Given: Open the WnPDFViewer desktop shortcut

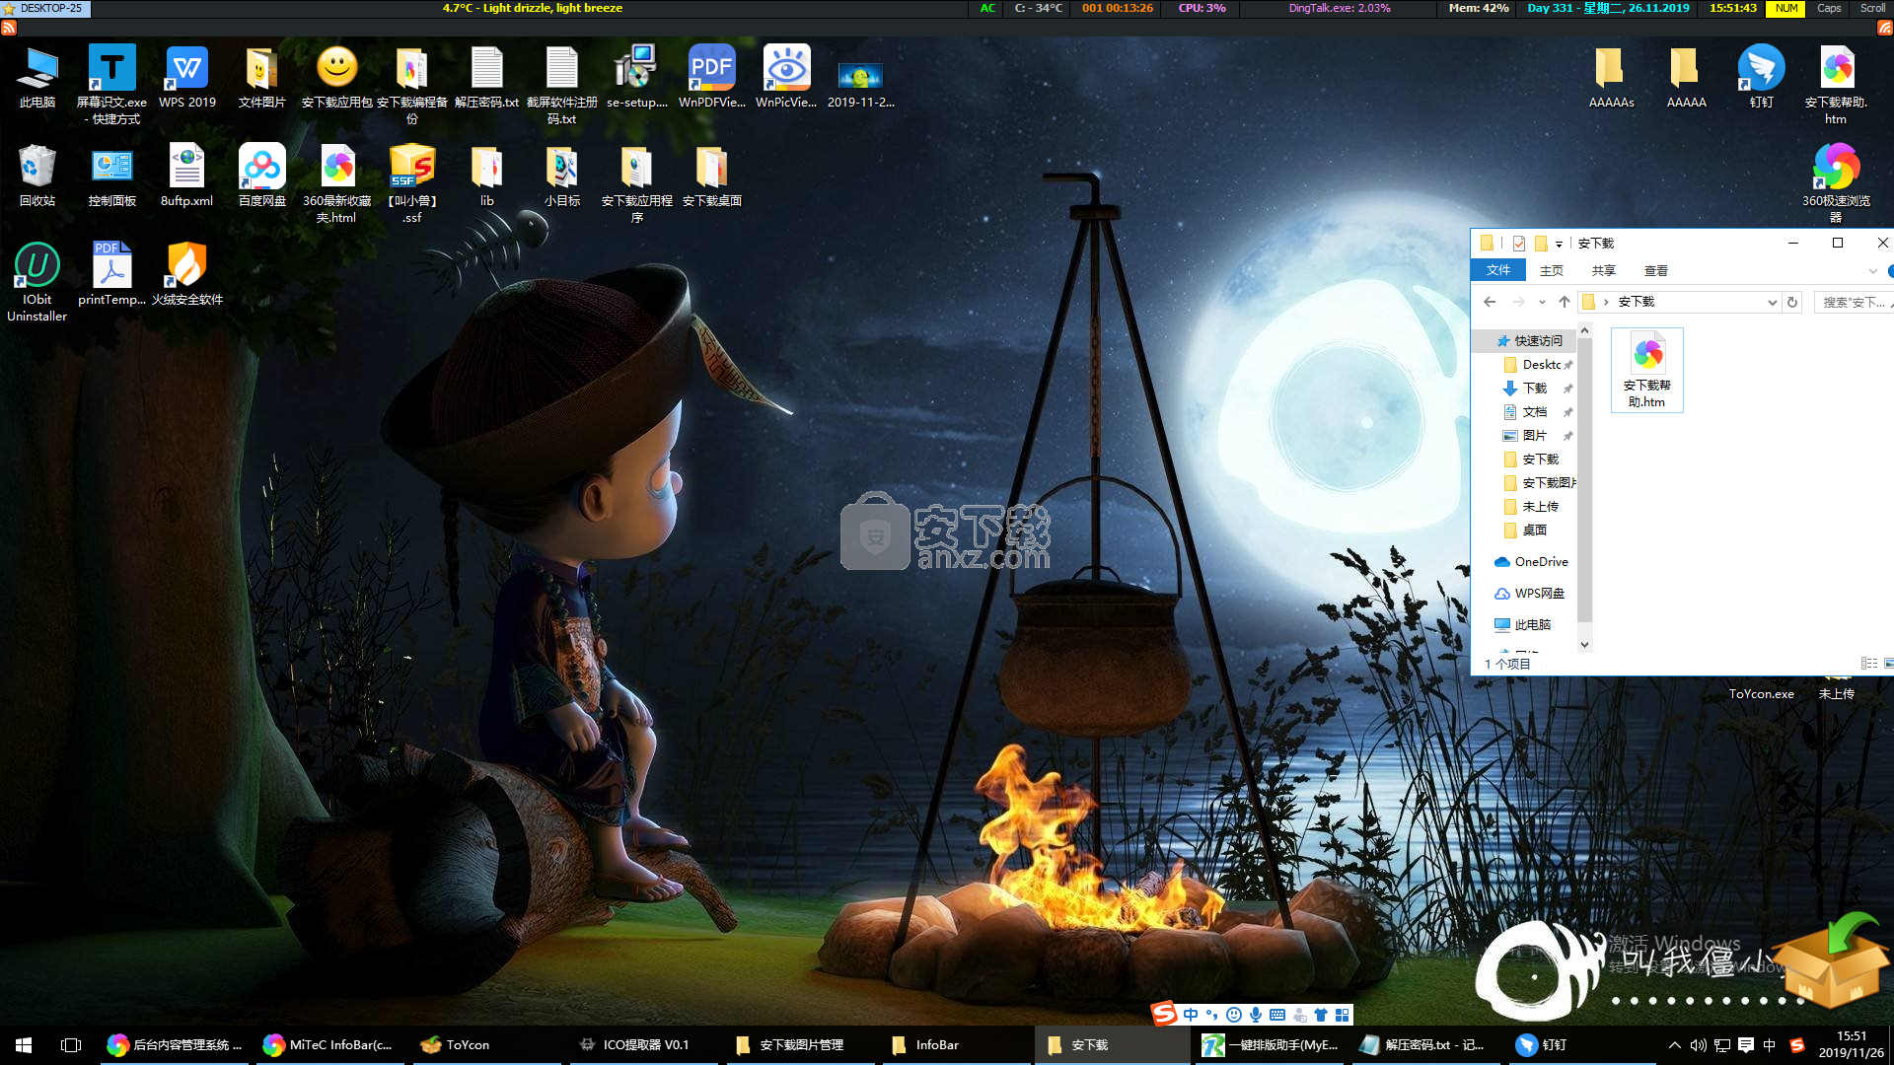Looking at the screenshot, I should 712,78.
